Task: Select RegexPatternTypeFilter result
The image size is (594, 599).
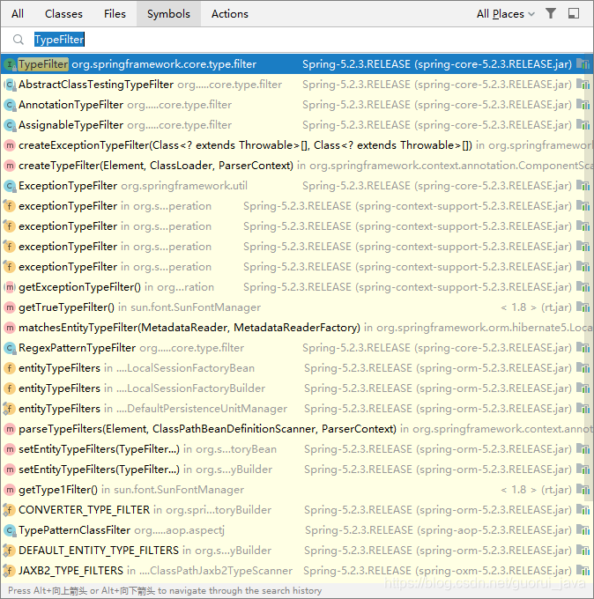Action: pyautogui.click(x=297, y=348)
